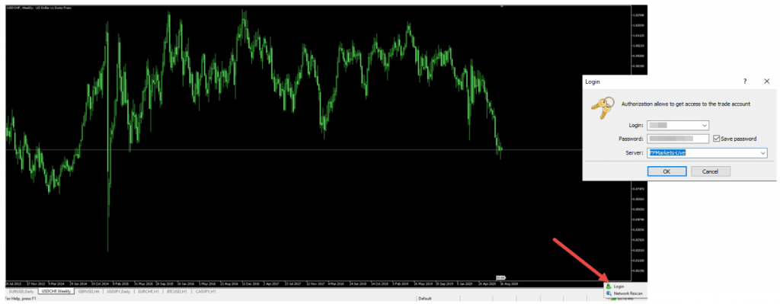
Task: Expand the Login account dropdown arrow
Action: (705, 126)
